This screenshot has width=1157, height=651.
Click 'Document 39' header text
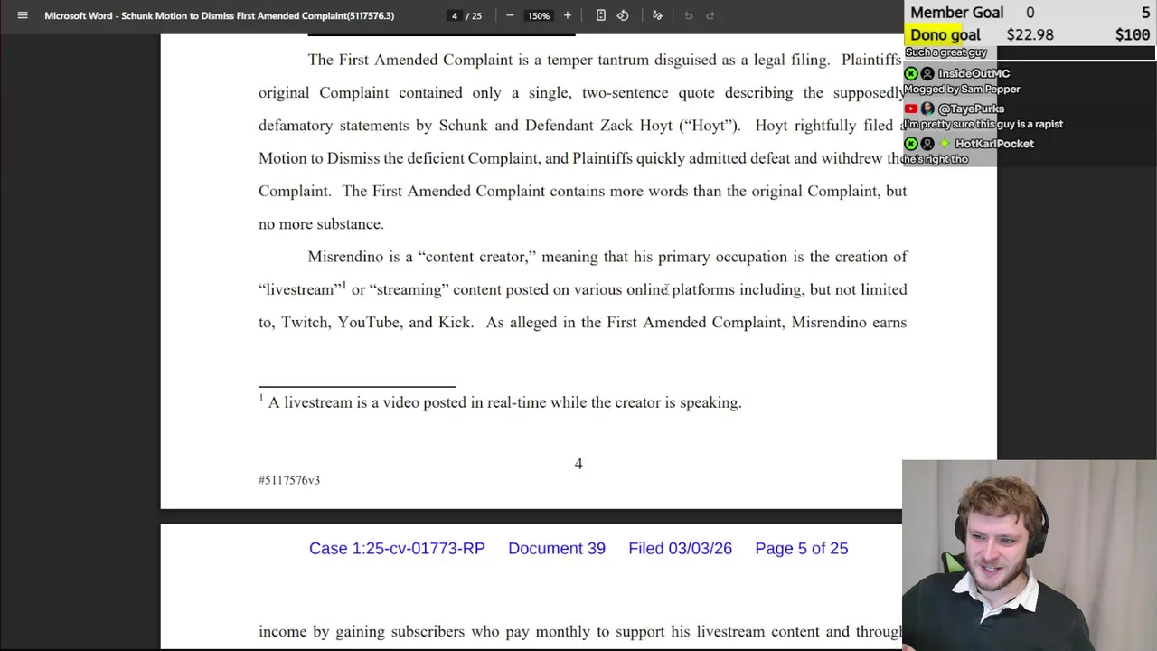tap(557, 548)
